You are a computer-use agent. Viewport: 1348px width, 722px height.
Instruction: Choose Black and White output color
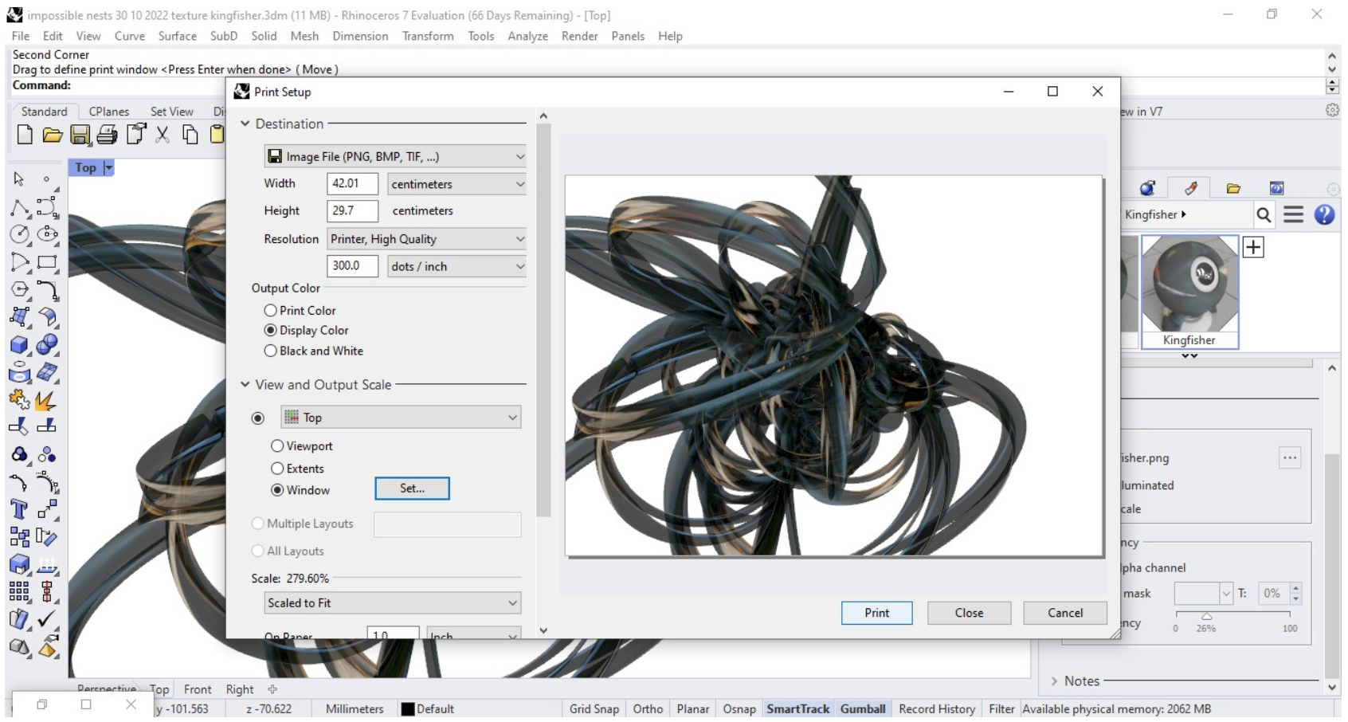coord(271,351)
